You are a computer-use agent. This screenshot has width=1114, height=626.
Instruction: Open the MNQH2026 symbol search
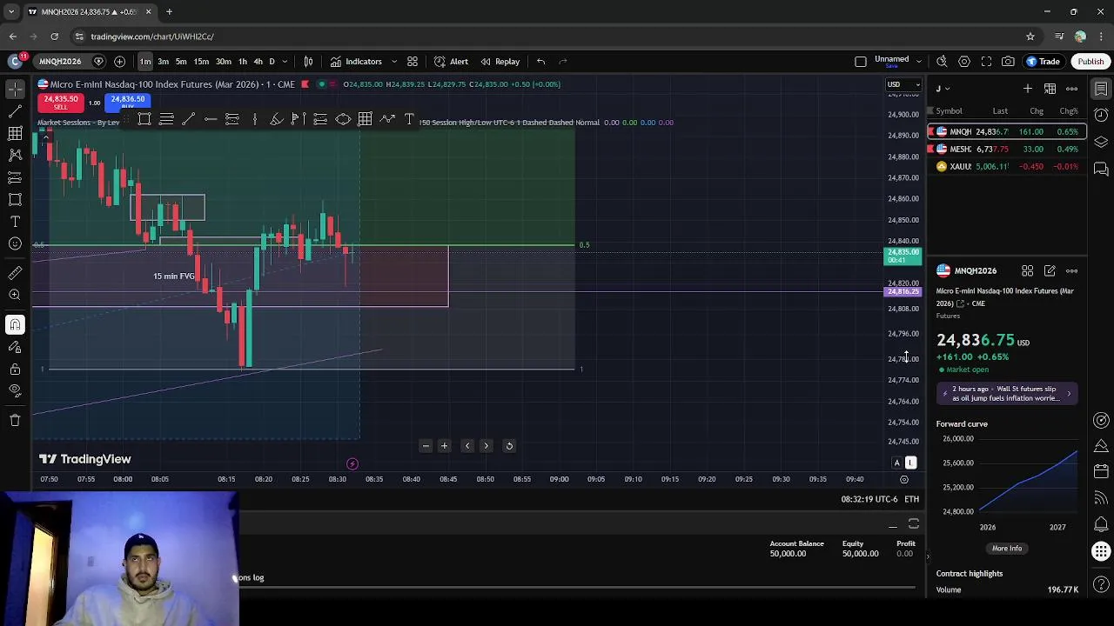(60, 62)
